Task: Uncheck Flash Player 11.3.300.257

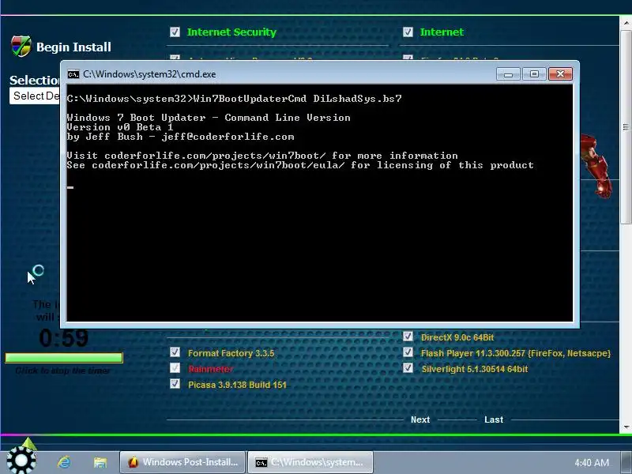Action: pyautogui.click(x=408, y=352)
